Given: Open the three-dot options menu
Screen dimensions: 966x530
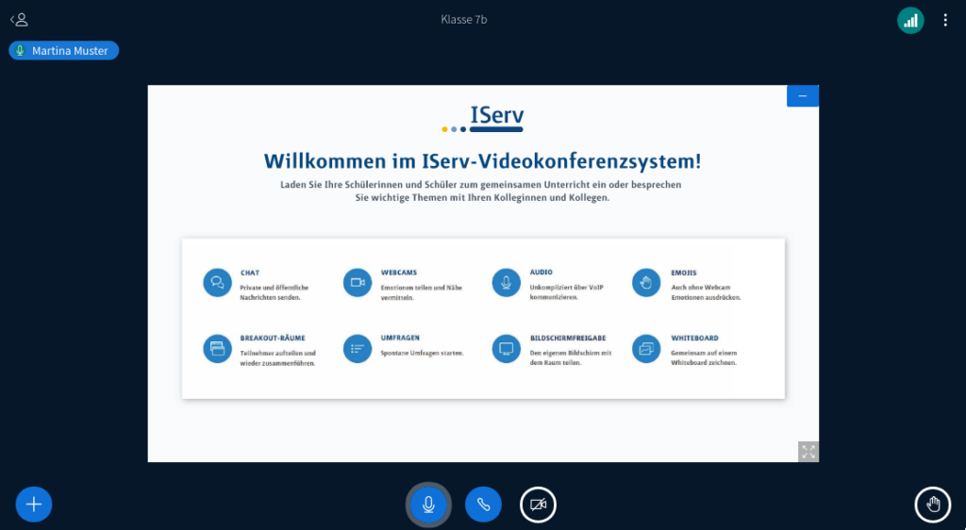Looking at the screenshot, I should pos(945,21).
